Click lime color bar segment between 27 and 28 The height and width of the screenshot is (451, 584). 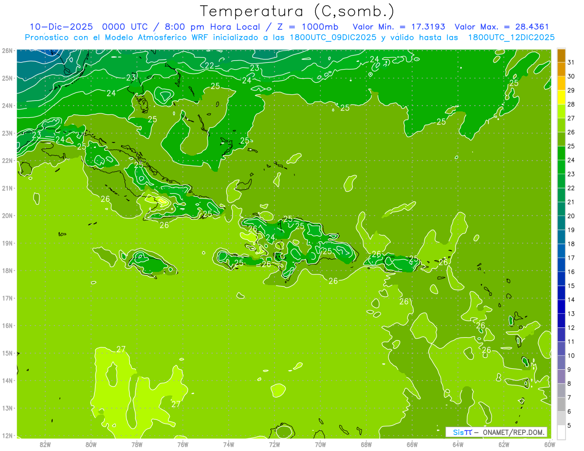coord(561,112)
